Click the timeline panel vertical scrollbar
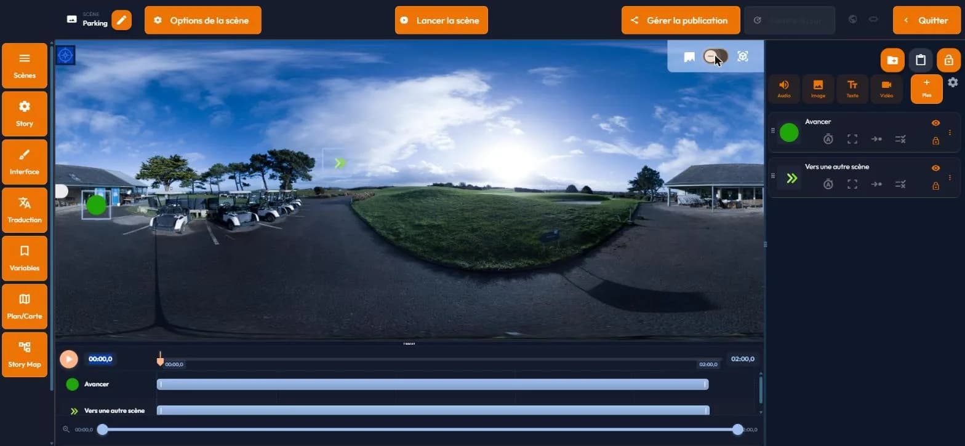The width and height of the screenshot is (965, 446). pos(761,389)
